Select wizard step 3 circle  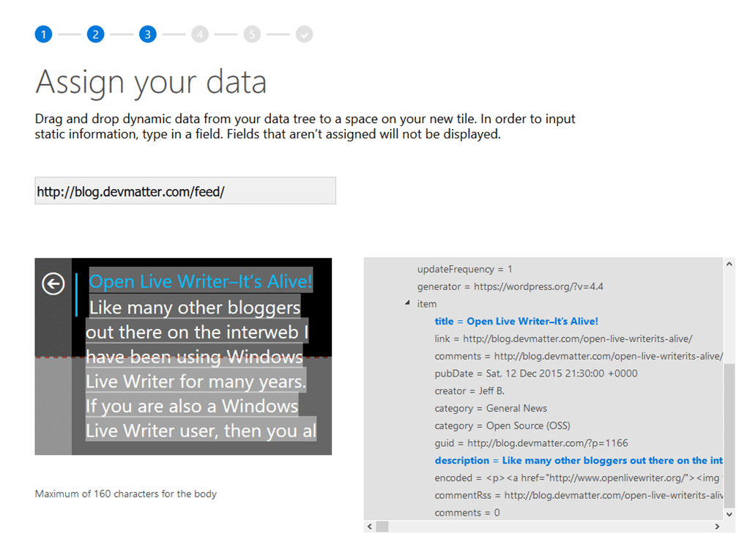(x=148, y=34)
